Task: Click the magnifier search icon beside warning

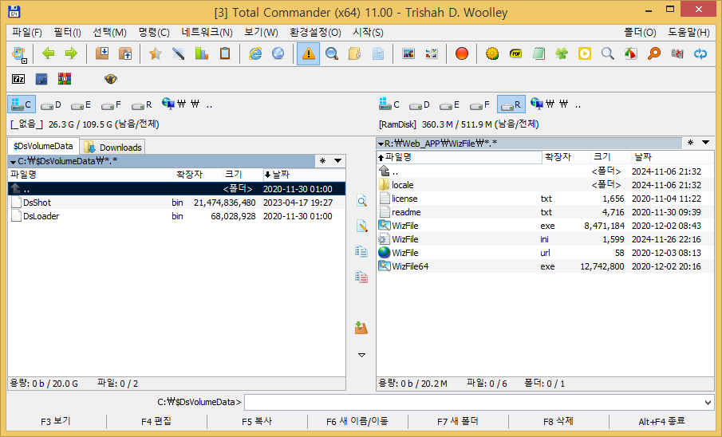Action: [x=332, y=53]
